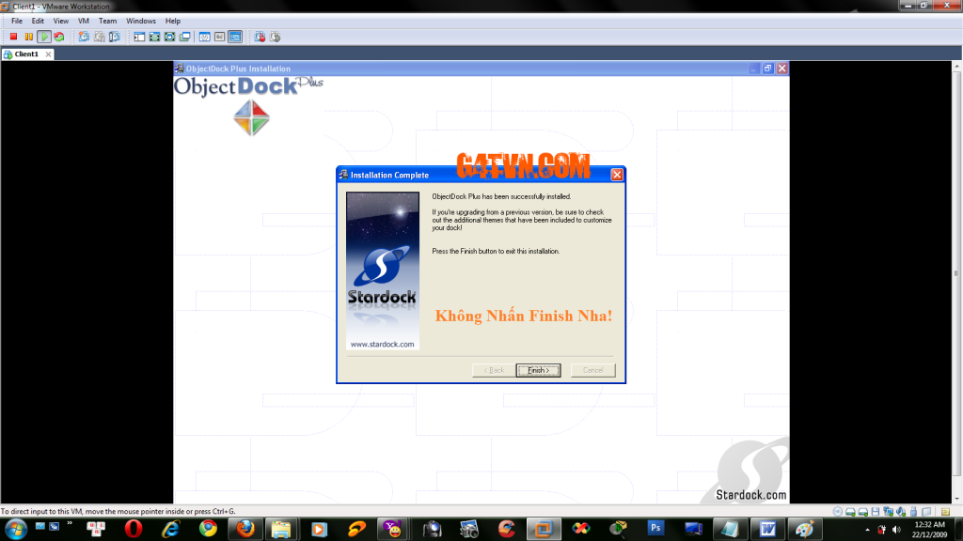Enter full screen mode toolbar icon
Screen dimensions: 963x541
click(169, 37)
